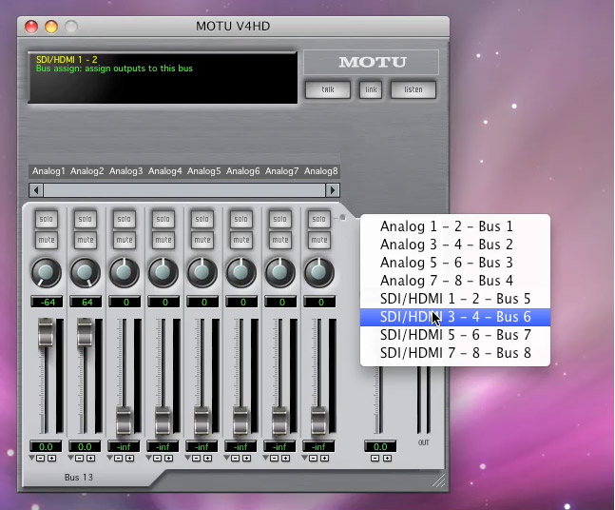Mute the Analog4 channel

(x=163, y=240)
